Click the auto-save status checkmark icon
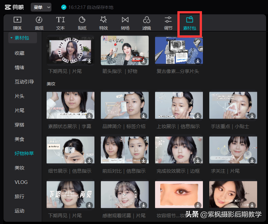Image resolution: width=268 pixels, height=224 pixels. 64,7
